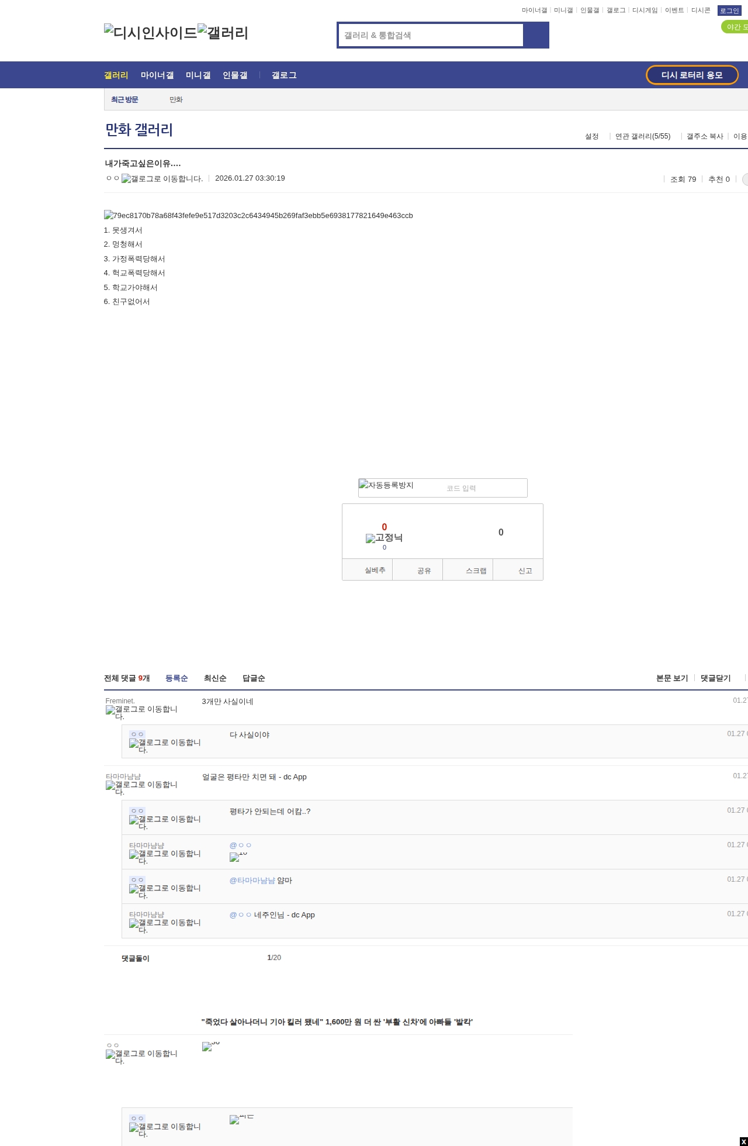Image resolution: width=748 pixels, height=1146 pixels.
Task: Close the bottom-right banner with X
Action: point(743,1142)
